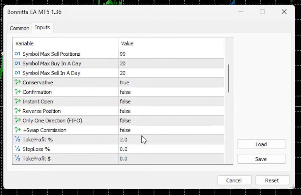301x195 pixels.
Task: Click the boolean arrow icon next to Instant Open
Action: tap(18, 102)
